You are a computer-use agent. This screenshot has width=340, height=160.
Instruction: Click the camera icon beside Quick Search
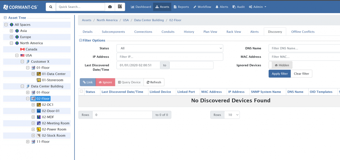pos(110,7)
